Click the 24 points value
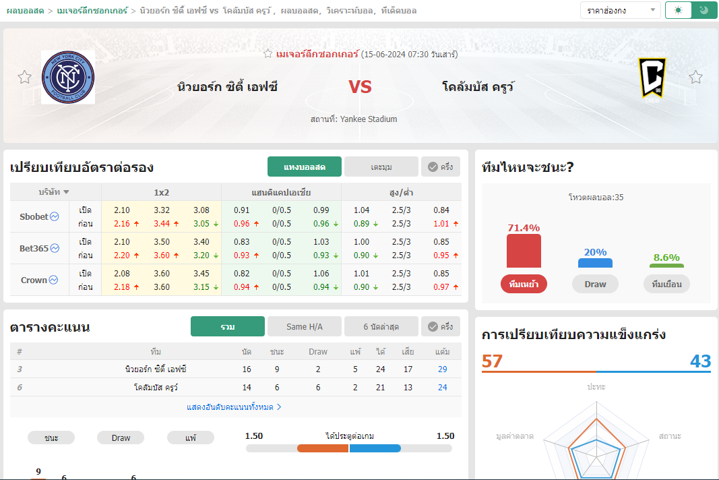Screen dimensions: 719x480 pyautogui.click(x=443, y=388)
